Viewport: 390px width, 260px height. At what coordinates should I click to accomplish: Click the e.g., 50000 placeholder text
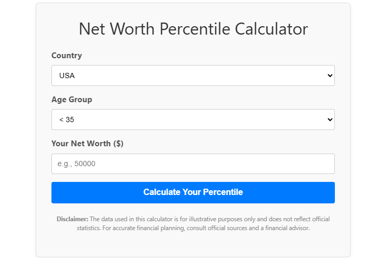coord(77,164)
